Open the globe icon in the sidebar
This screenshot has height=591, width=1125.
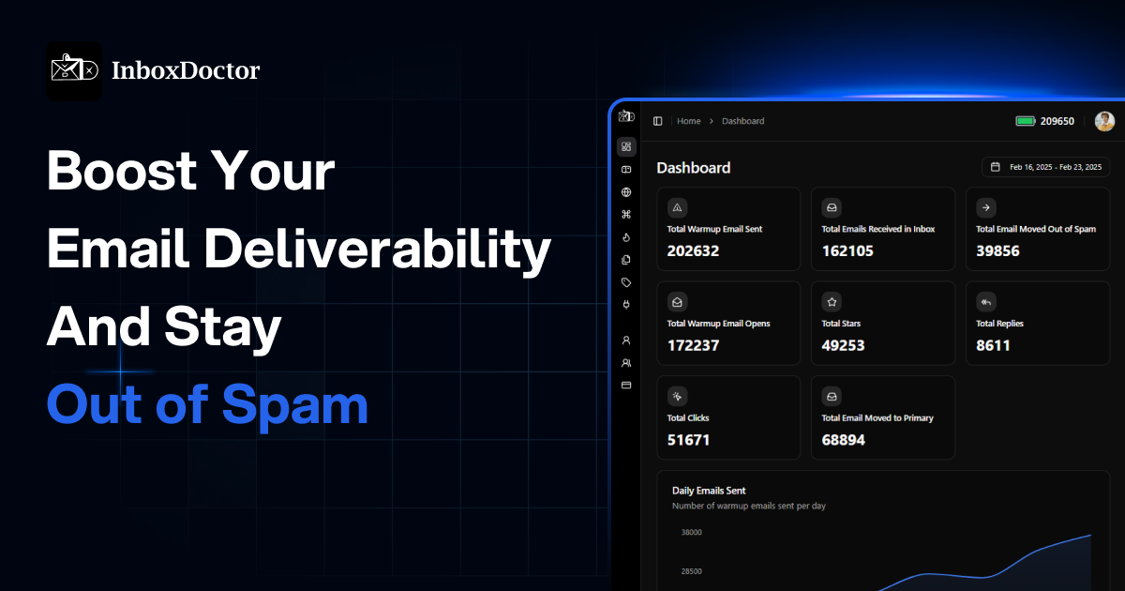tap(626, 192)
